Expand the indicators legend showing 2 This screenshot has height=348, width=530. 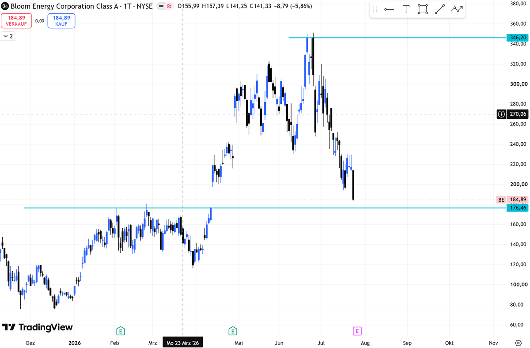tap(8, 36)
